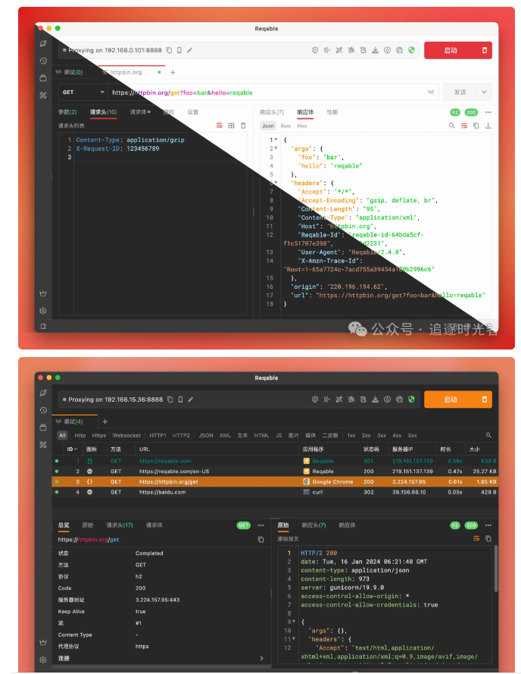Select Raw response view in top window
521x674 pixels.
coord(285,126)
